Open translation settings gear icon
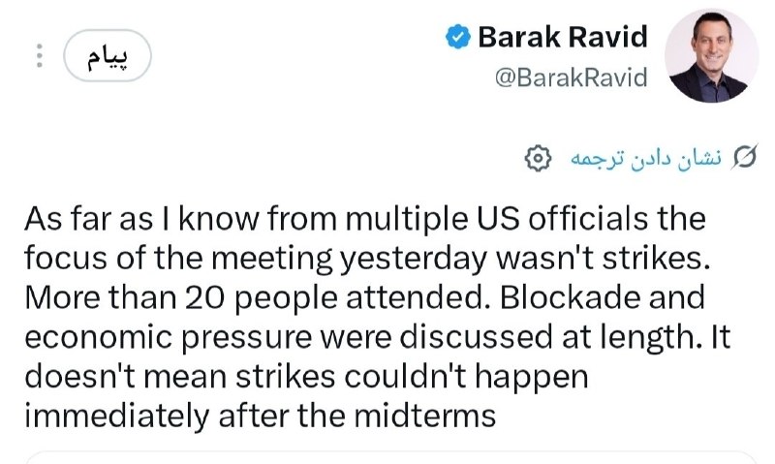This screenshot has width=775, height=464. coord(538,158)
